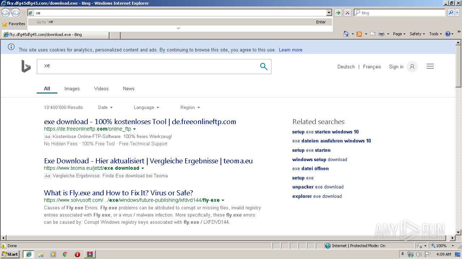This screenshot has height=259, width=462.
Task: Click the user avatar icon beside Sign in
Action: pos(412,67)
